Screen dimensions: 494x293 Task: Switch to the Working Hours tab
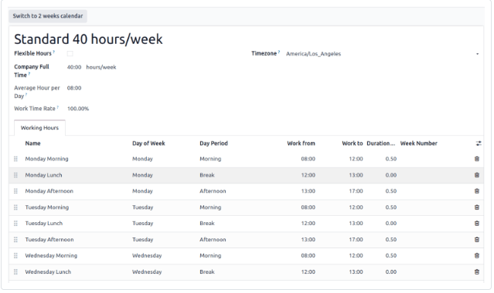[39, 128]
